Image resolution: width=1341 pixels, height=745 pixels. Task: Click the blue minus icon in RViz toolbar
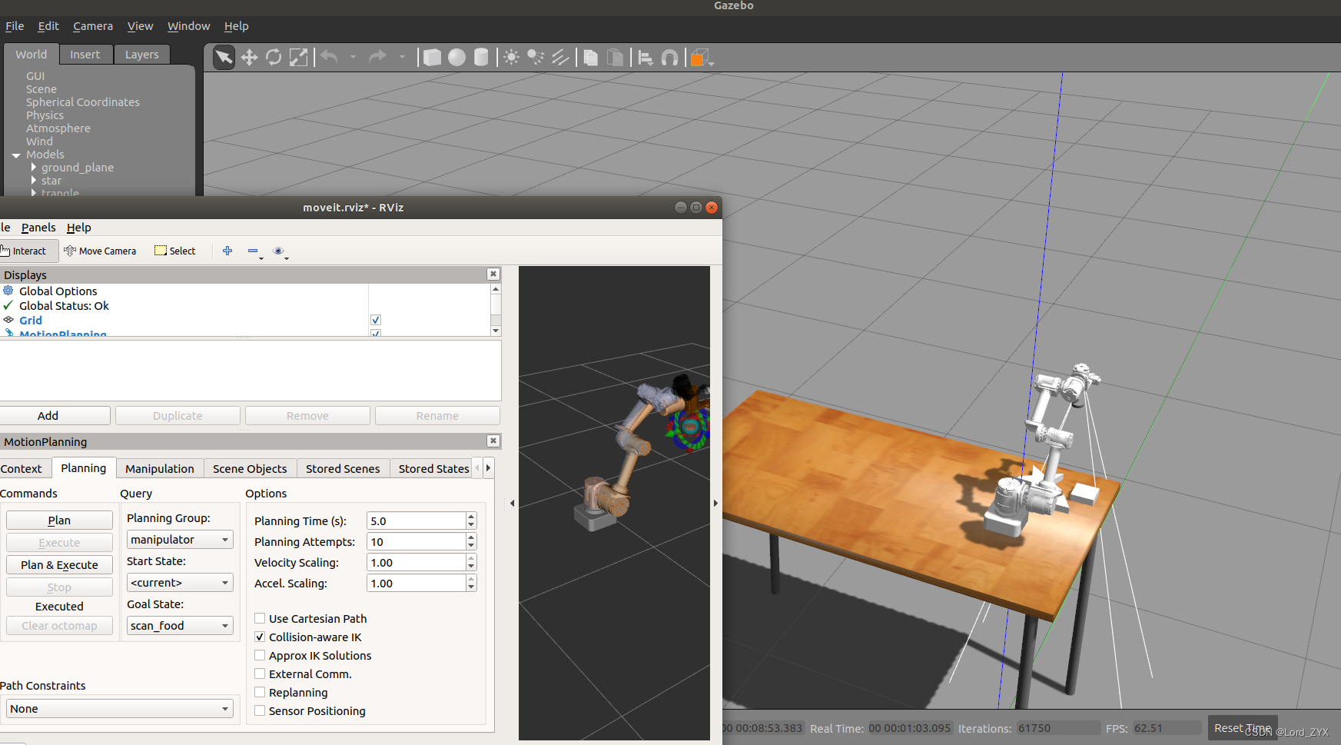click(254, 251)
